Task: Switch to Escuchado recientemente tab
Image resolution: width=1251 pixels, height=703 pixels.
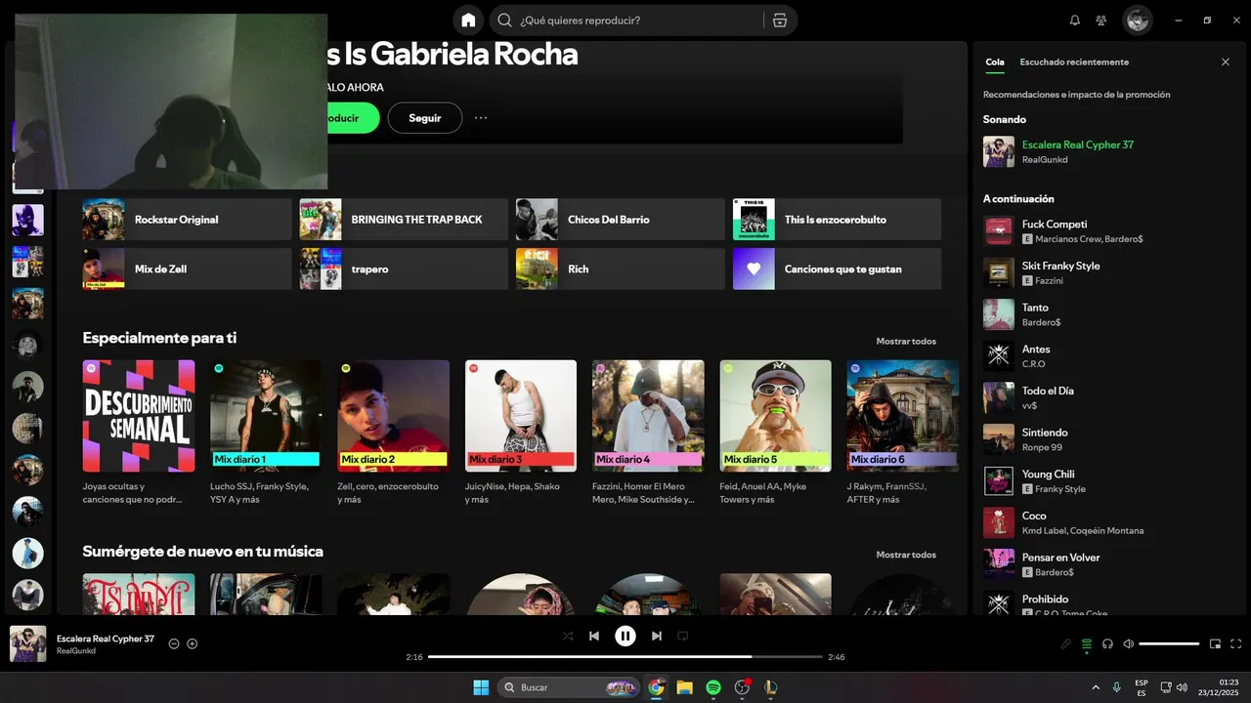Action: tap(1074, 62)
